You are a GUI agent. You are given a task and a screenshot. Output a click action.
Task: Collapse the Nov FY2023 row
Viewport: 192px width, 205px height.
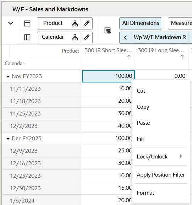(8, 77)
